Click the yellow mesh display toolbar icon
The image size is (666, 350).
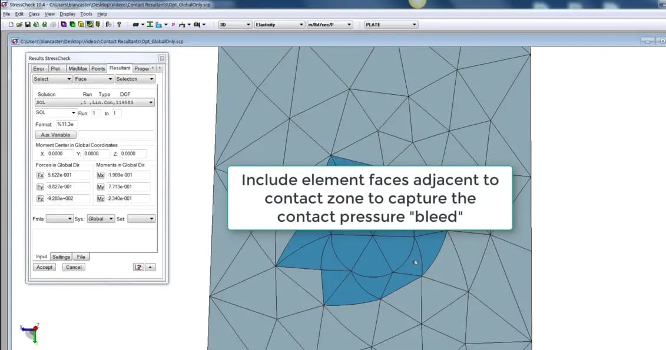pos(80,24)
